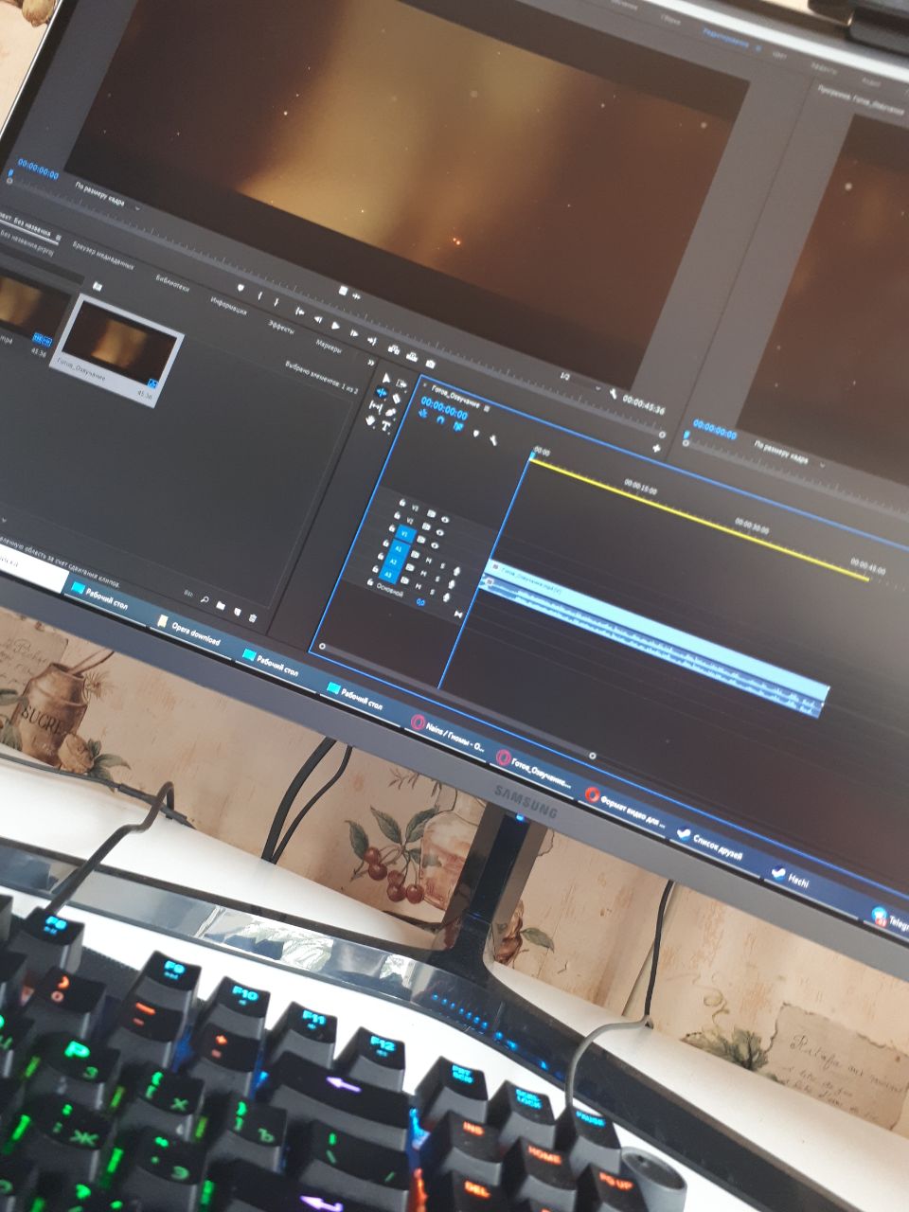This screenshot has width=909, height=1212.
Task: Open Source monitor zoom dropdown "По размеру кадра"
Action: coord(107,192)
